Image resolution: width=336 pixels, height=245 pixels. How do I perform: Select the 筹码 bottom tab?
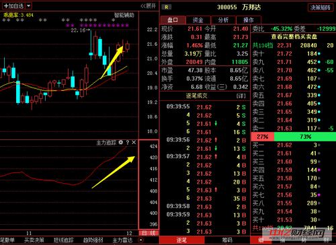(227, 240)
